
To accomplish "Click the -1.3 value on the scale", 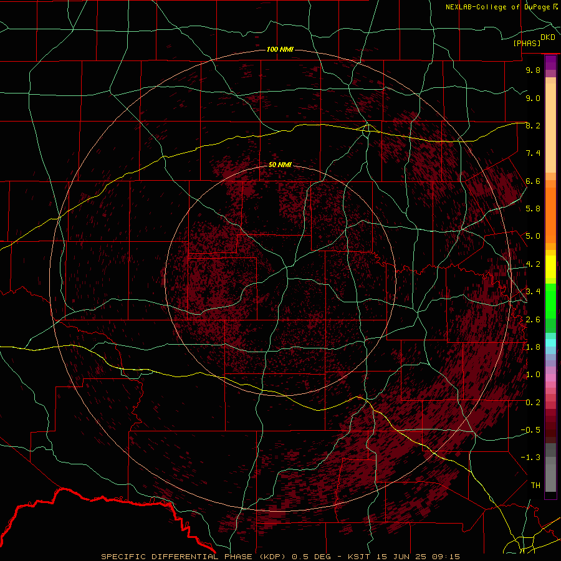I will [x=530, y=458].
